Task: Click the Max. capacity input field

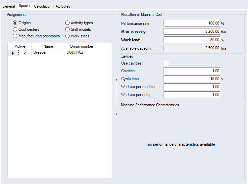Action: pos(192,31)
